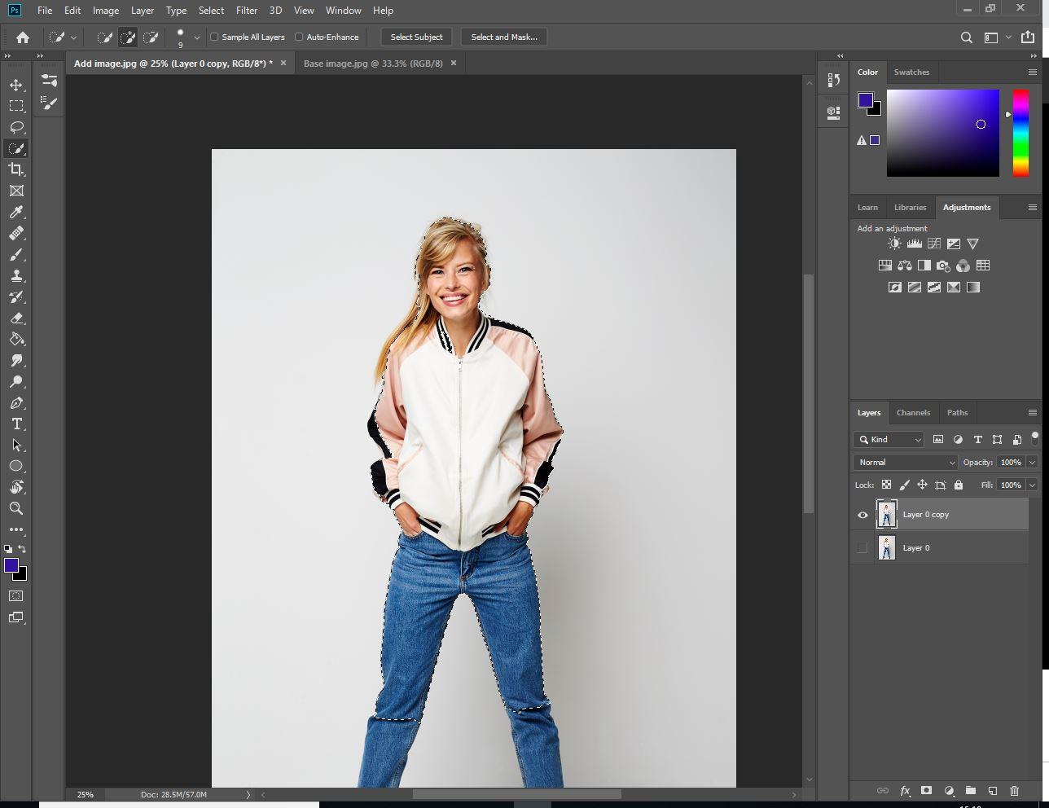The height and width of the screenshot is (808, 1049).
Task: Delete layer using trash icon
Action: coord(1014,790)
